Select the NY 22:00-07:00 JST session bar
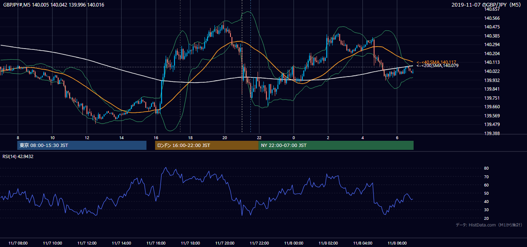The height and width of the screenshot is (247, 527). pyautogui.click(x=336, y=145)
